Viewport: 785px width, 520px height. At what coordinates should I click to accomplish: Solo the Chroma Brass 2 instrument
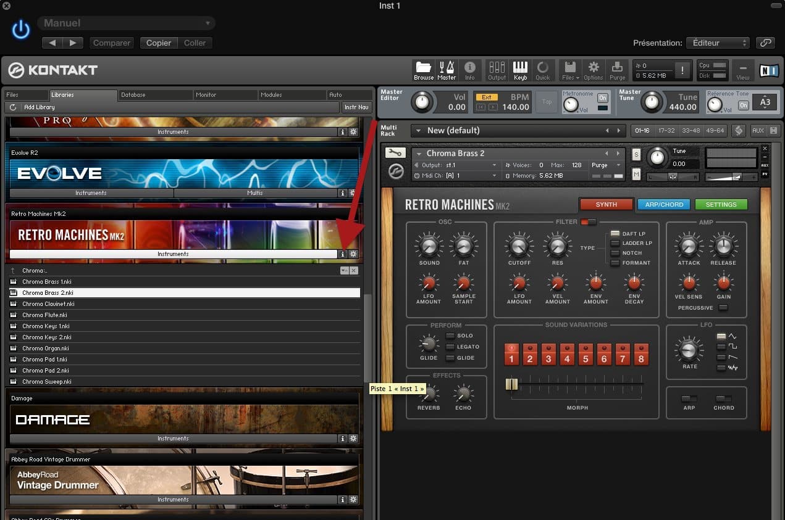click(636, 154)
